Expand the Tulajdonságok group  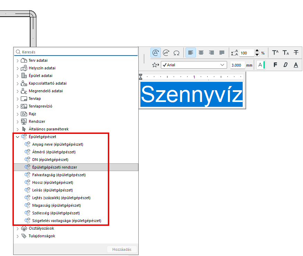pos(18,236)
